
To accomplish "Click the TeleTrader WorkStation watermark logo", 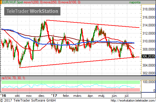I will 32,11.
